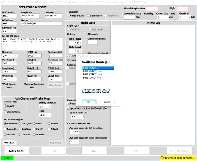
Task: Toggle the Speed restr. below 10000ft/FL100 checkbox
Action: (x=68, y=108)
